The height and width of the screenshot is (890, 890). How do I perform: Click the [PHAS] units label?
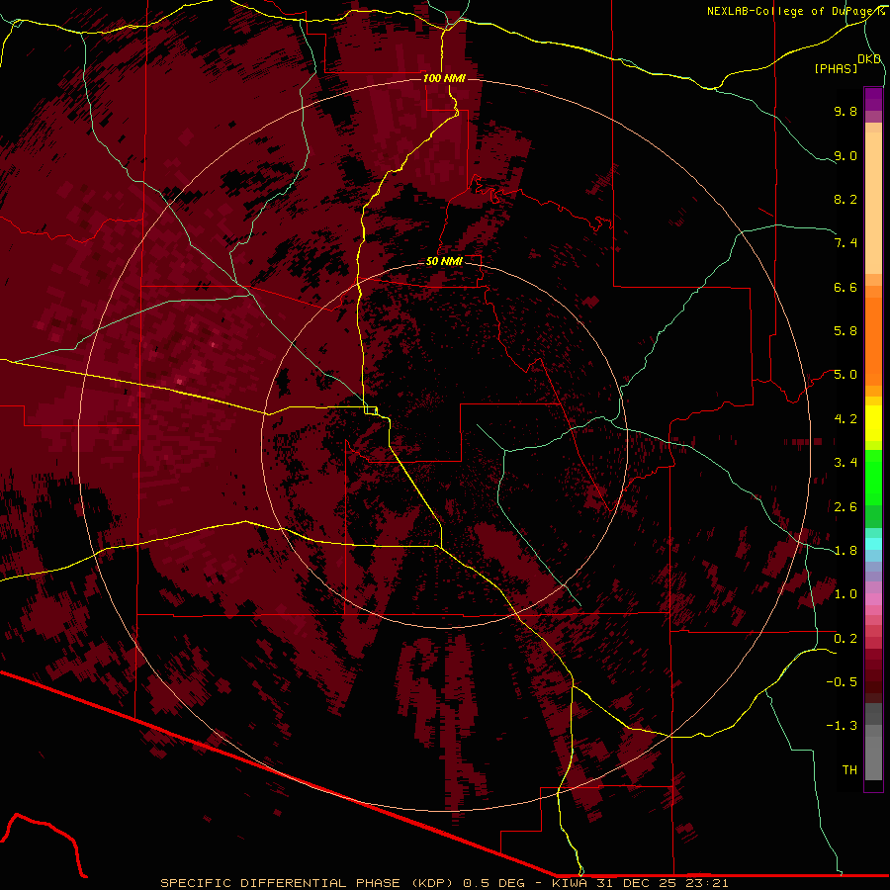coord(836,69)
